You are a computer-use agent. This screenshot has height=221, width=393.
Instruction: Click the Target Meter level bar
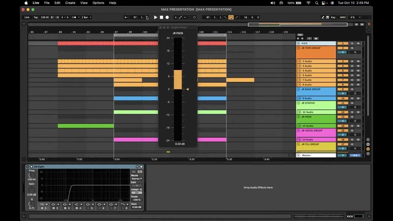178,89
